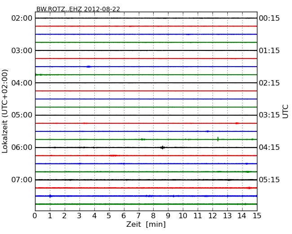Click the 03:15 UTC label
Image resolution: width=292 pixels, height=234 pixels.
pos(269,115)
